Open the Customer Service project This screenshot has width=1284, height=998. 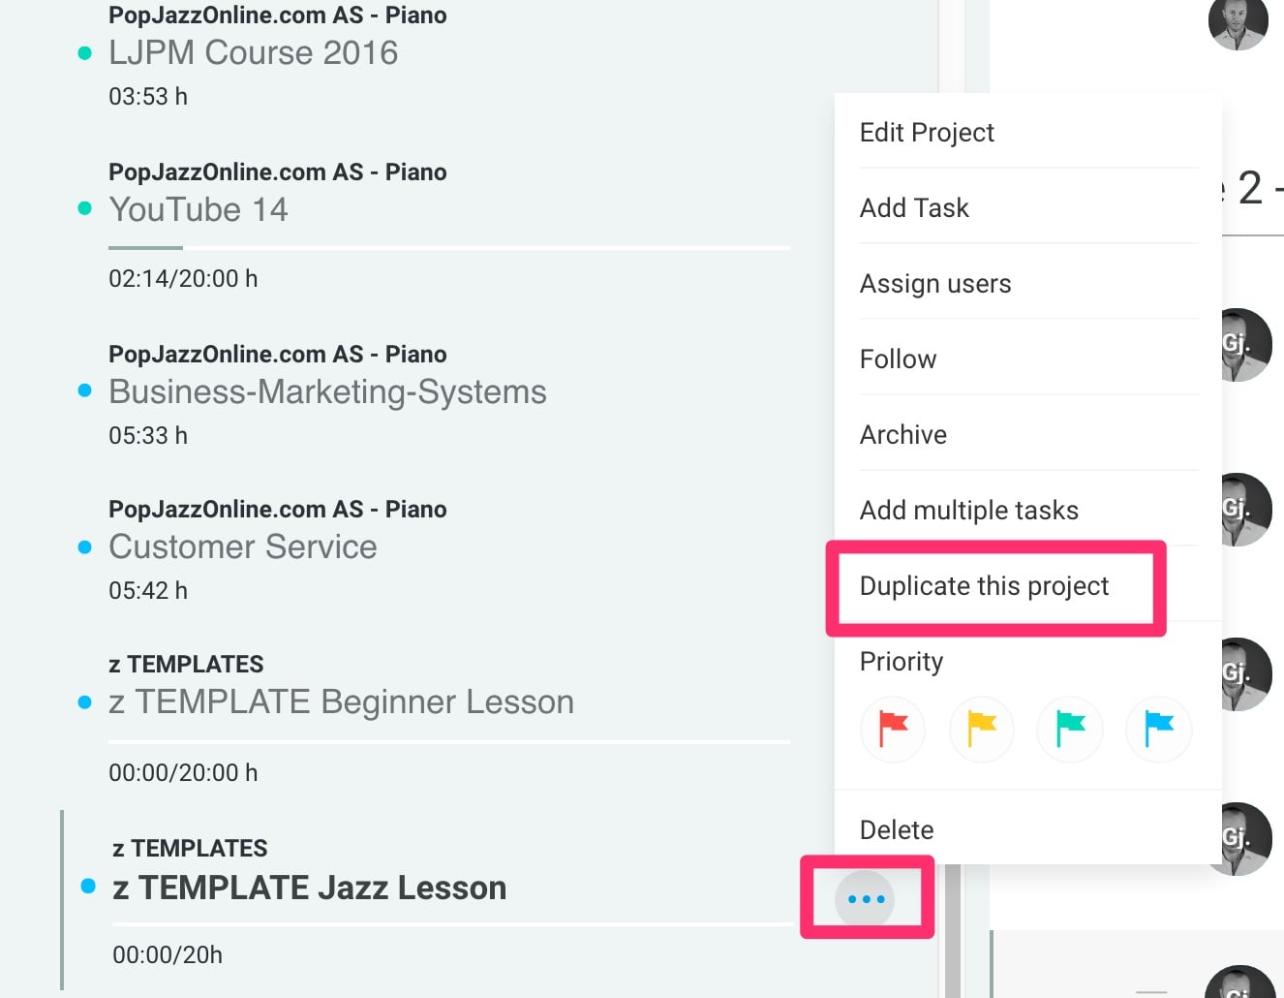click(x=242, y=546)
